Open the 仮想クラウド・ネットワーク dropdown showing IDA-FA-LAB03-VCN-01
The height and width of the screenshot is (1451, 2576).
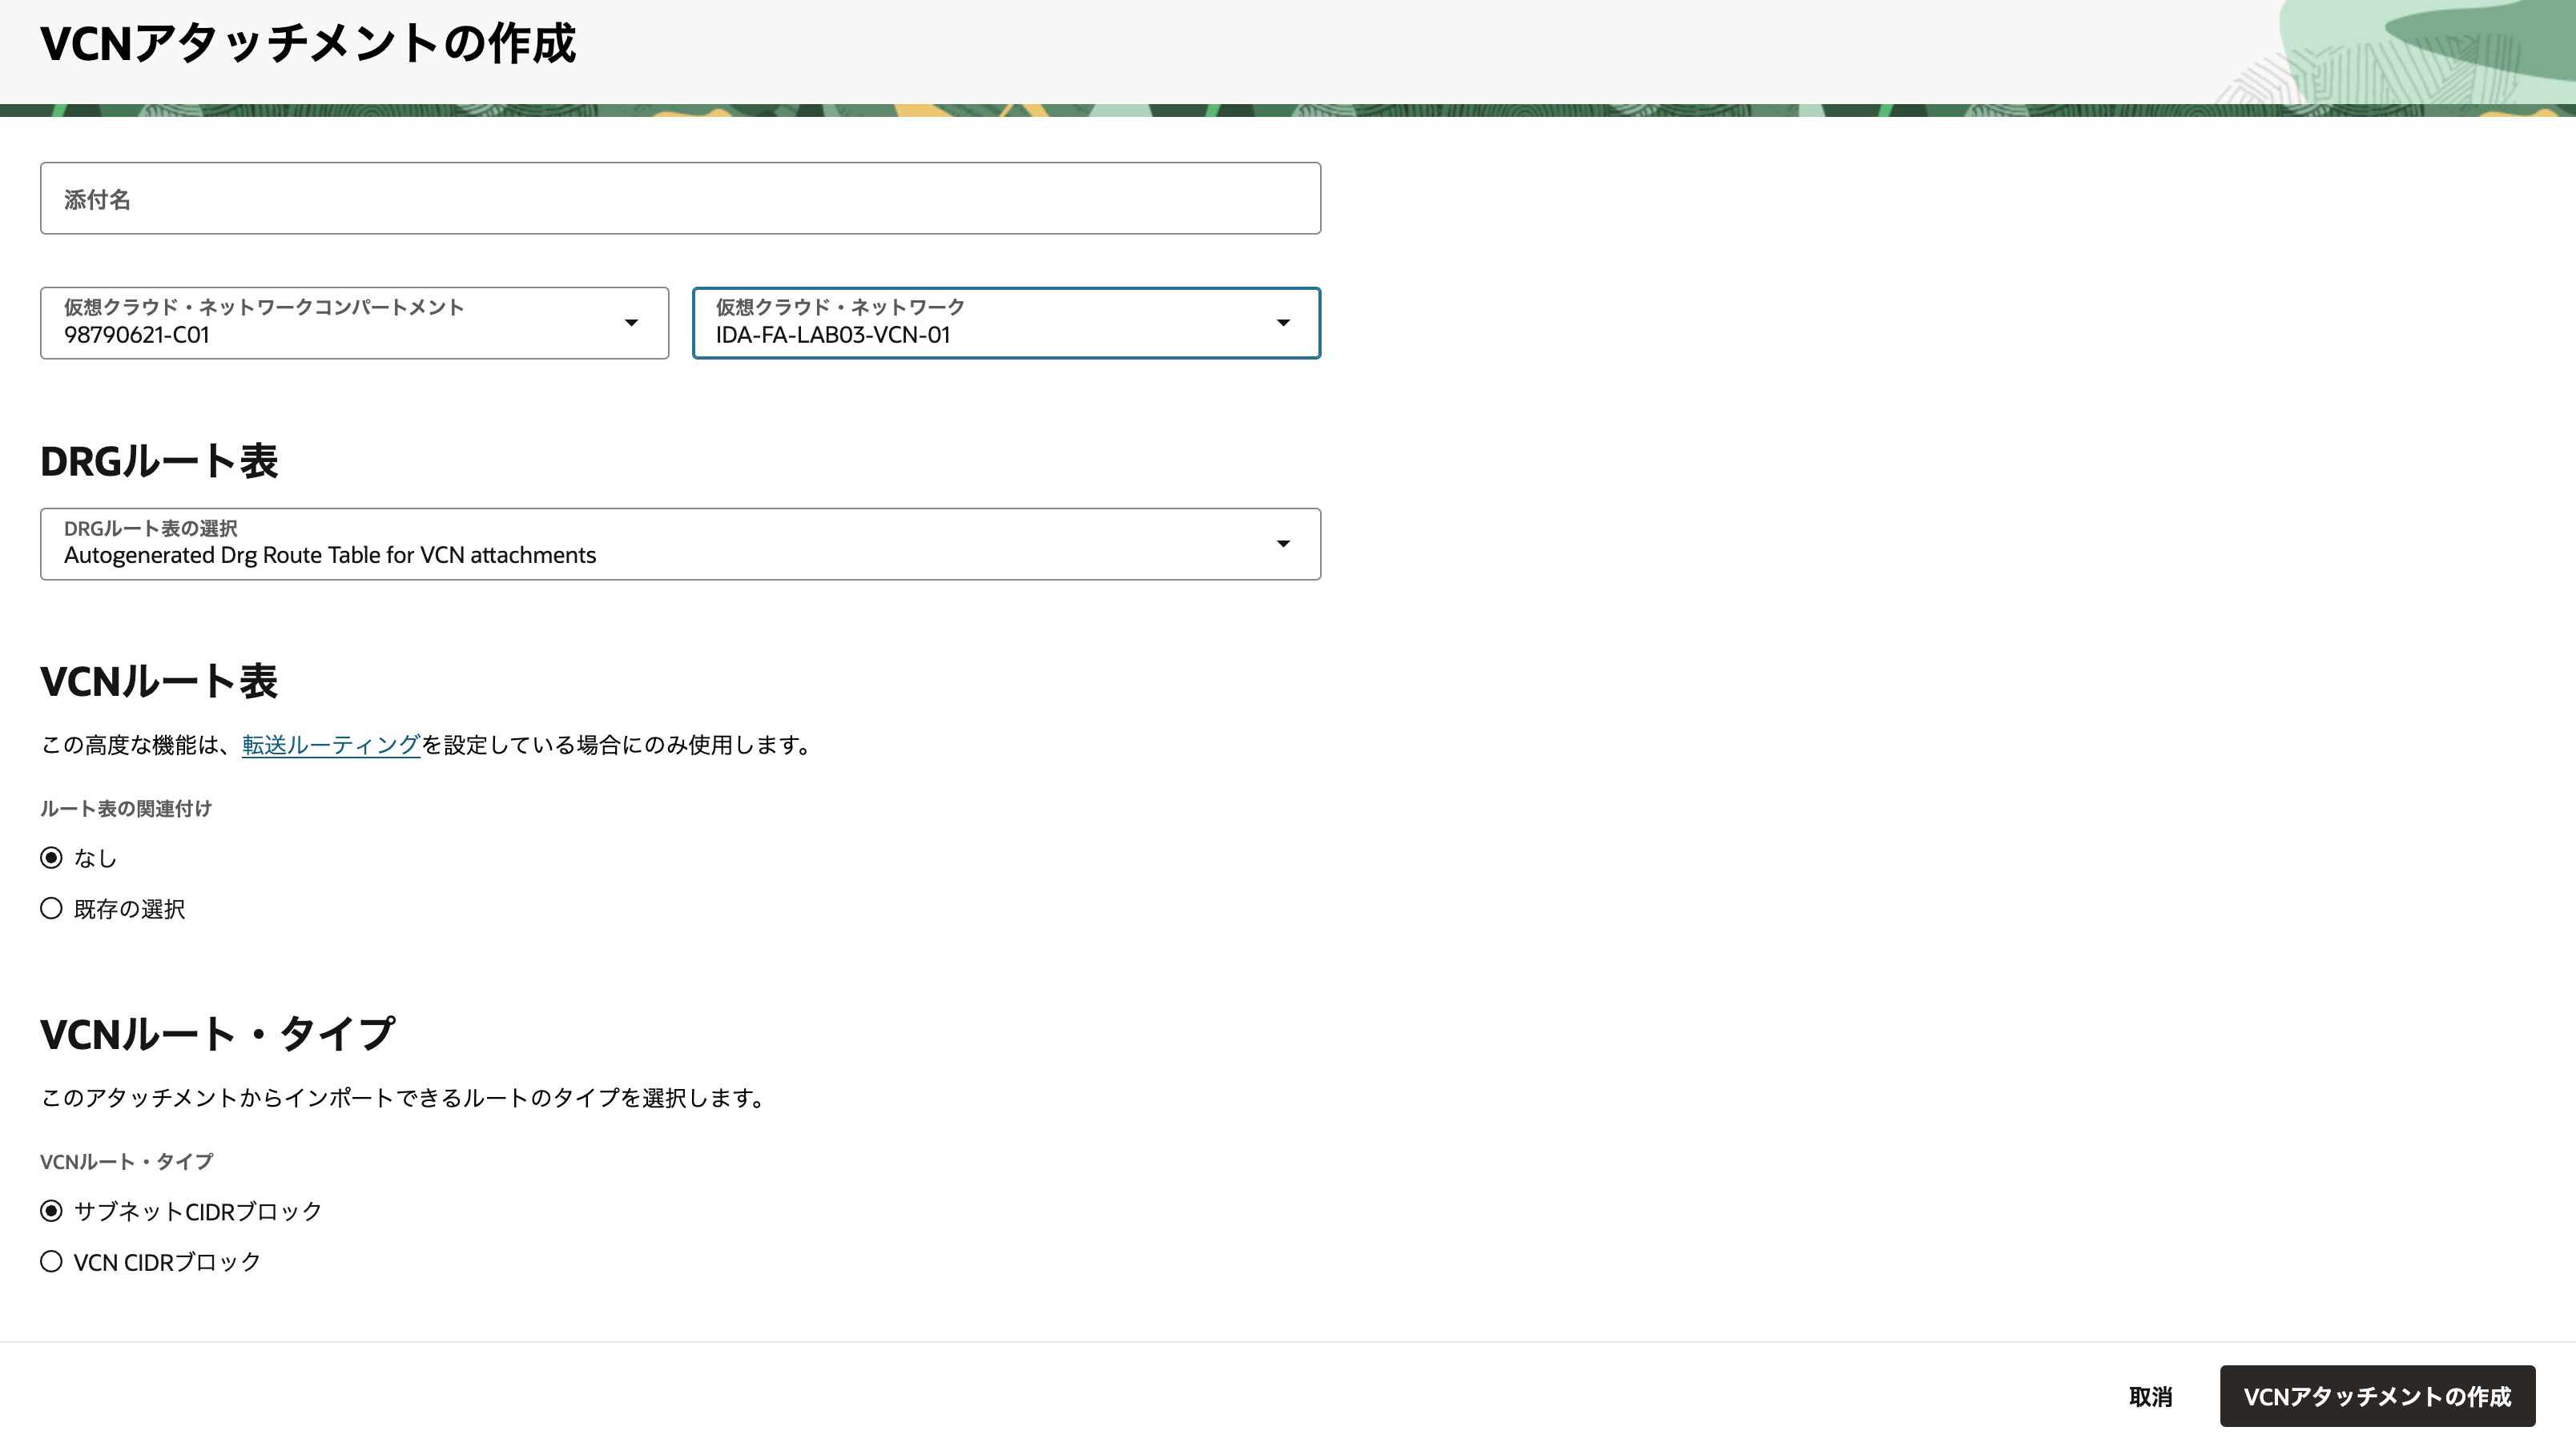click(1006, 322)
